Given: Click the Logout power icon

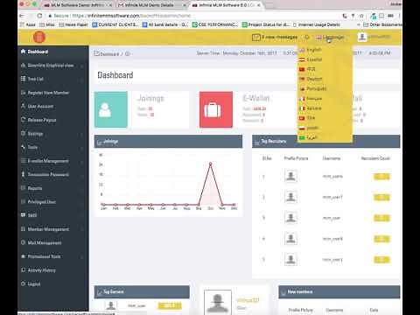Looking at the screenshot, I should point(23,283).
